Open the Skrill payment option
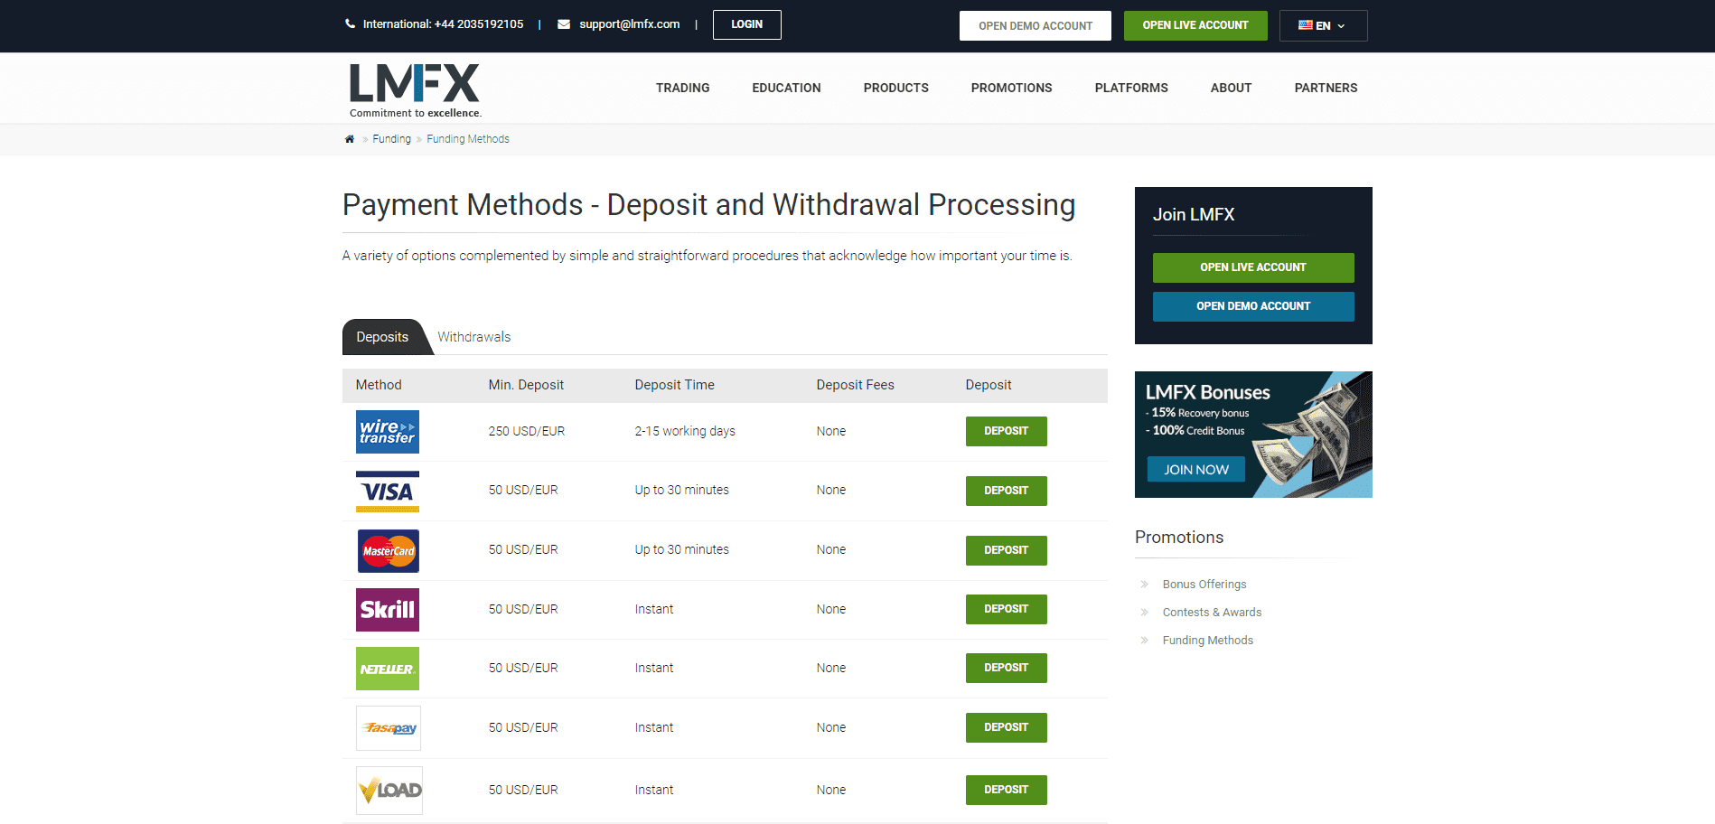 click(387, 609)
